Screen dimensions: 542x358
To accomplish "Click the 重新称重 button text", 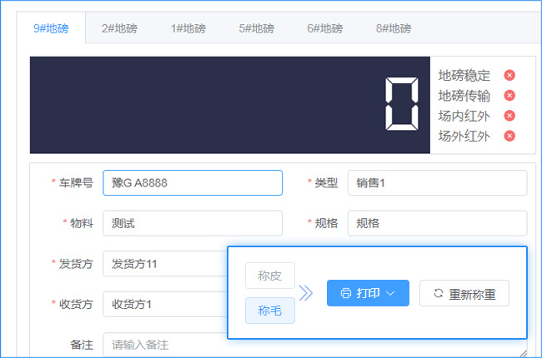I will tap(473, 293).
